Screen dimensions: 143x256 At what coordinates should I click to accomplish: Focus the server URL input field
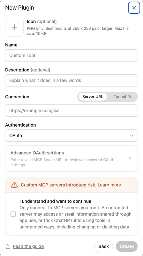pos(71,111)
